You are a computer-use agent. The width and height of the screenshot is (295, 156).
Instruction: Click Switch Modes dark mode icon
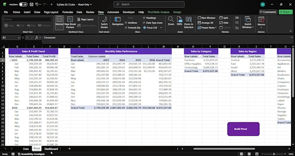coord(104,22)
